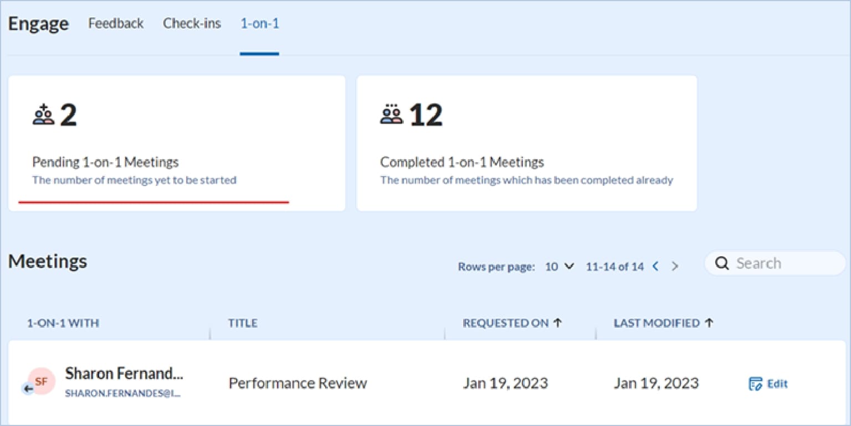Click the Performance Review meeting title
This screenshot has height=426, width=851.
point(298,383)
